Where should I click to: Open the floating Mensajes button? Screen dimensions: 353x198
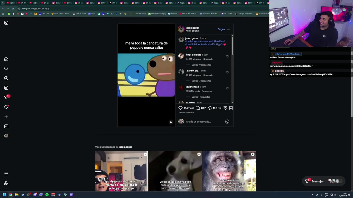coord(323,181)
